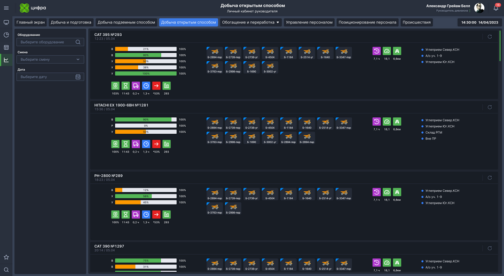
Task: Open the table grid sidebar icon
Action: tap(6, 47)
